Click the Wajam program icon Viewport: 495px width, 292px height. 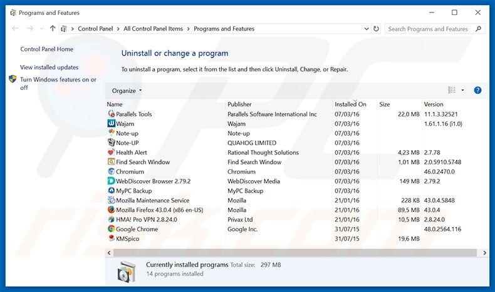pyautogui.click(x=112, y=124)
